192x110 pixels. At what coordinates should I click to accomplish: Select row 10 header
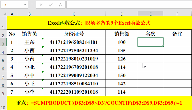3,103
